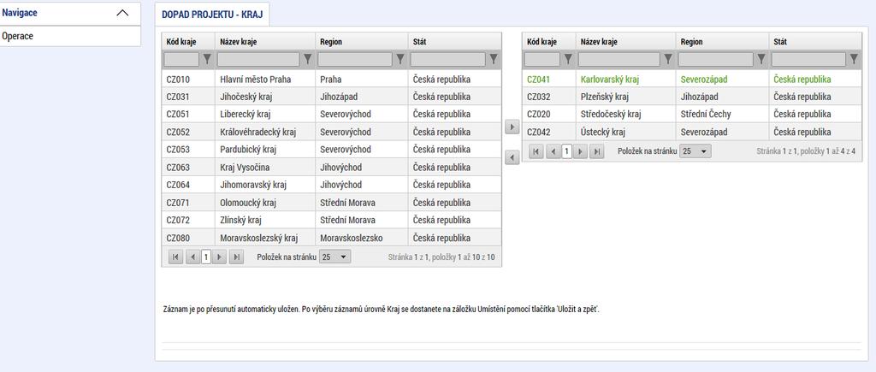Select the Jihočeský kraj row
Viewport: 876px width, 372px height.
pyautogui.click(x=331, y=97)
